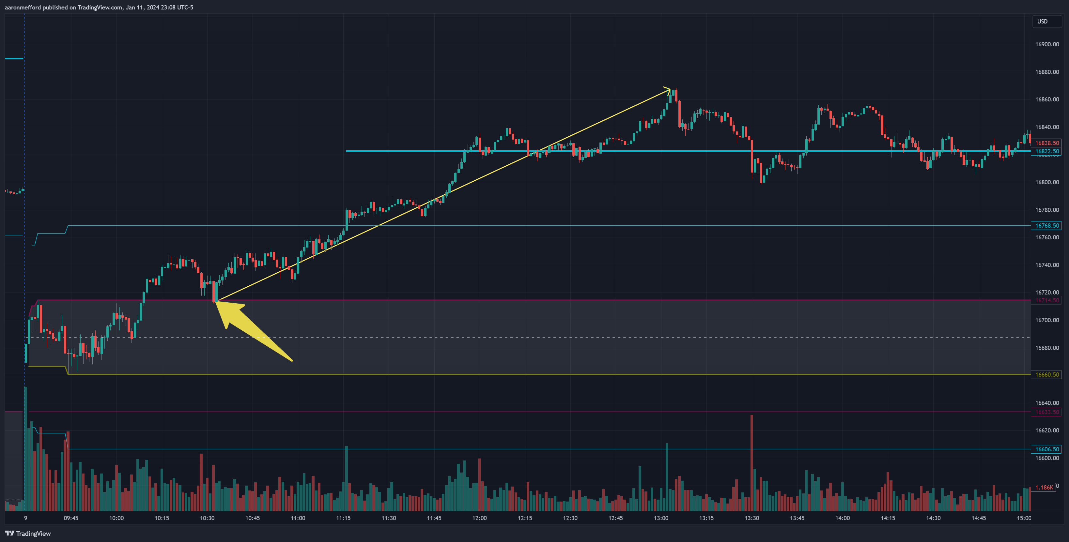Click the red 16828.50 last price label

tap(1046, 143)
